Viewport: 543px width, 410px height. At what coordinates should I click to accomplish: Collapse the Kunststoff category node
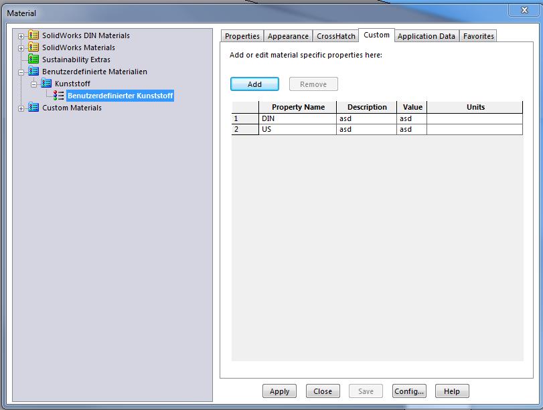click(x=33, y=84)
